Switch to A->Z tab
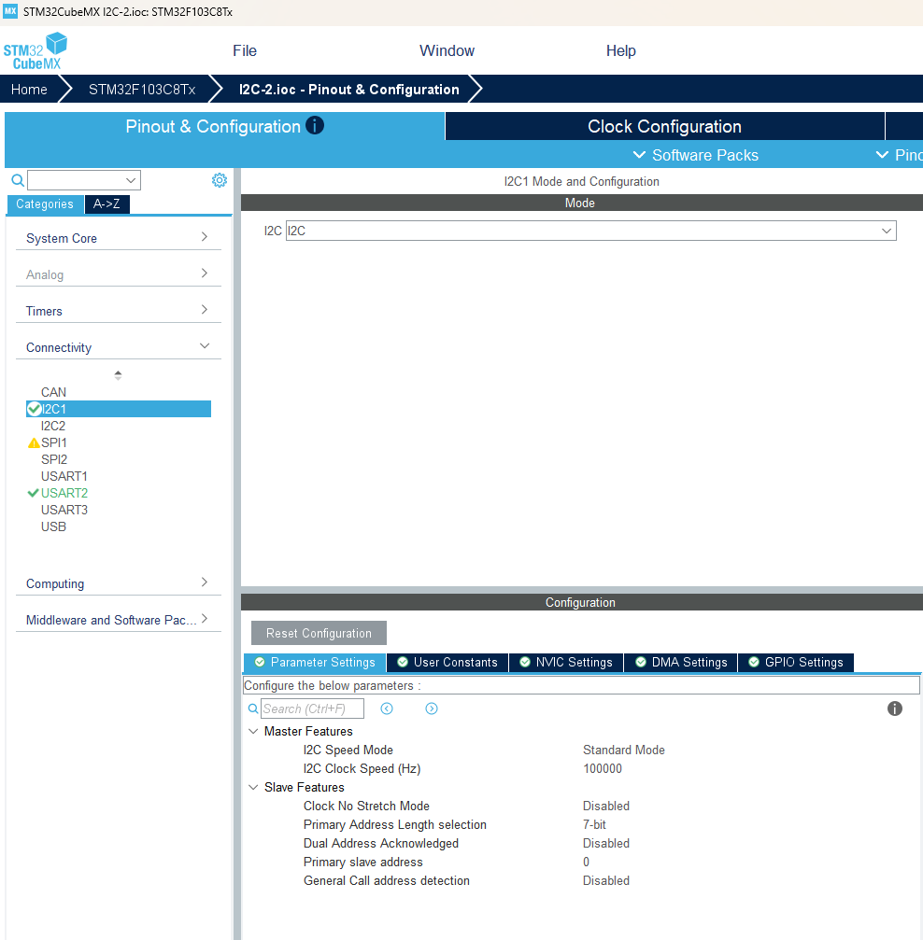 click(106, 203)
